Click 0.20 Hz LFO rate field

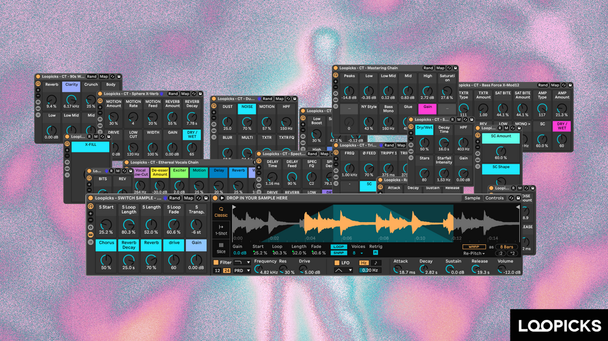click(370, 270)
